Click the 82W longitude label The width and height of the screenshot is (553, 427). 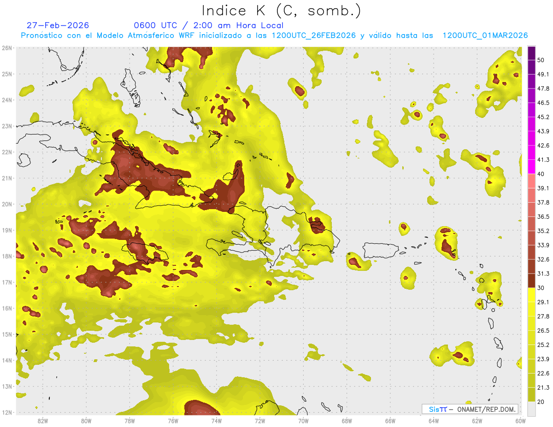[x=43, y=421]
